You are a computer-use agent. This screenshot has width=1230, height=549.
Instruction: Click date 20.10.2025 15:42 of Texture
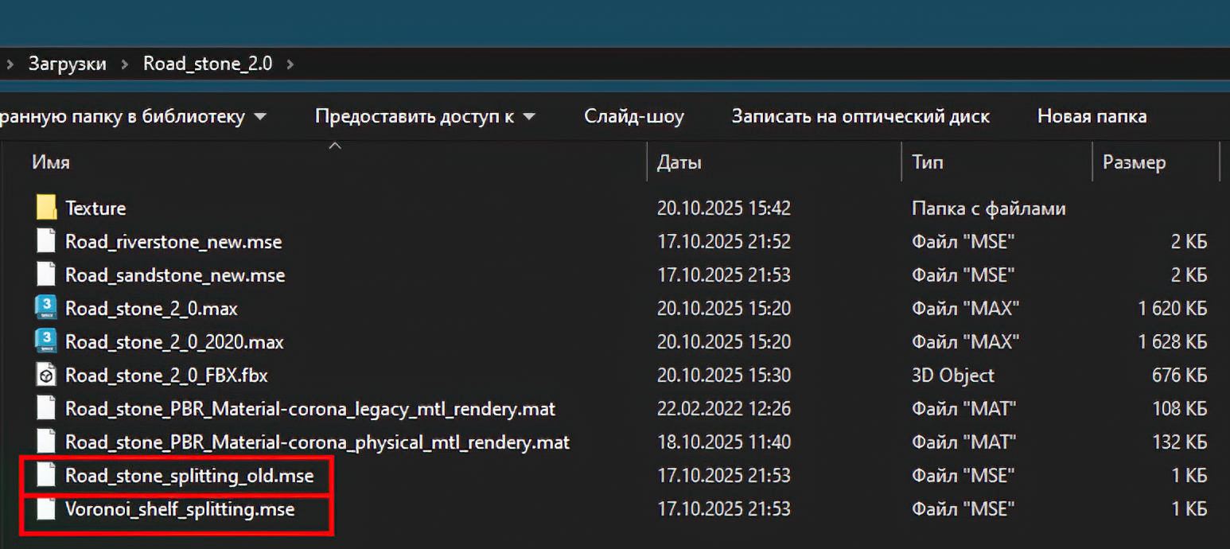[724, 208]
